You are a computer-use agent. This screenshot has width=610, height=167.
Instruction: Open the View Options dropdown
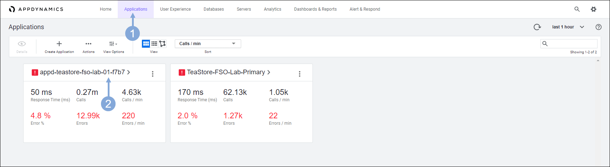(113, 44)
